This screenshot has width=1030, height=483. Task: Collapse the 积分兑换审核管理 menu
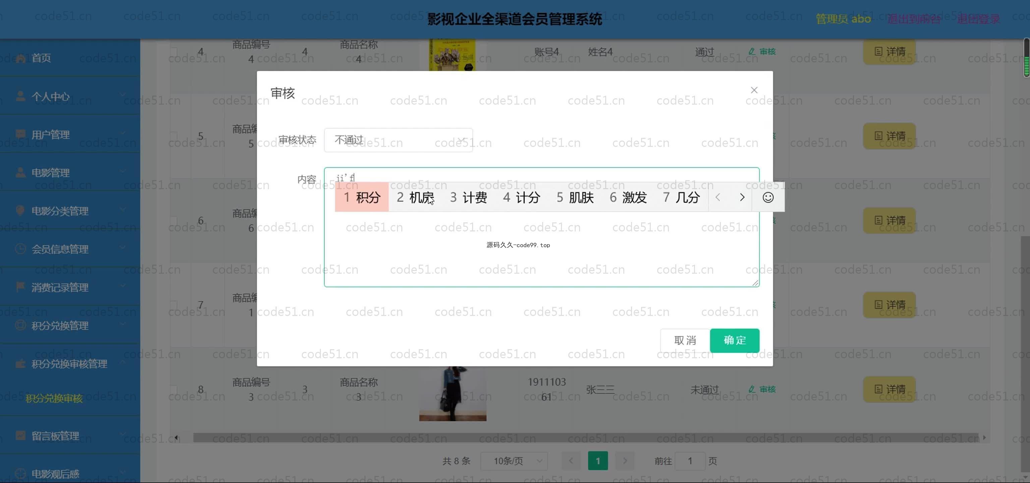pyautogui.click(x=70, y=364)
